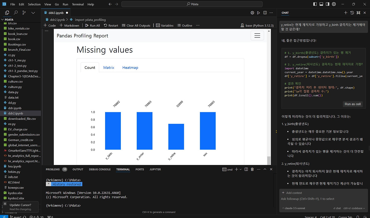
Task: Show more sidebar views chevron
Action: [33, 13]
